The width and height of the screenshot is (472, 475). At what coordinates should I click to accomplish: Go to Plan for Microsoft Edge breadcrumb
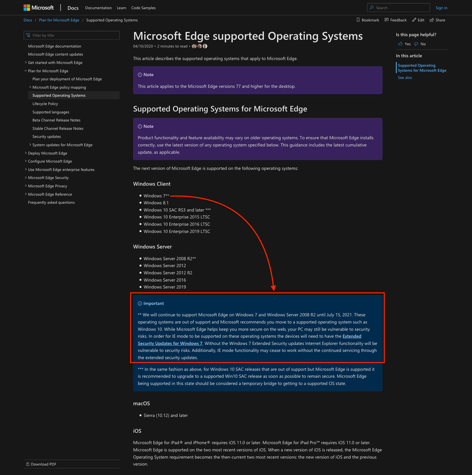click(x=59, y=20)
